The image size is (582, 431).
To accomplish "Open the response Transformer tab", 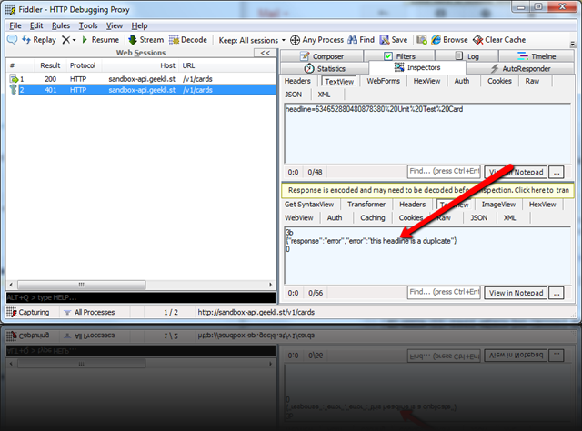I will tap(366, 205).
